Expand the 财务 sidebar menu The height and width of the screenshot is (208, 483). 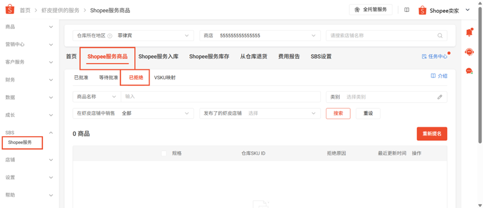51,80
